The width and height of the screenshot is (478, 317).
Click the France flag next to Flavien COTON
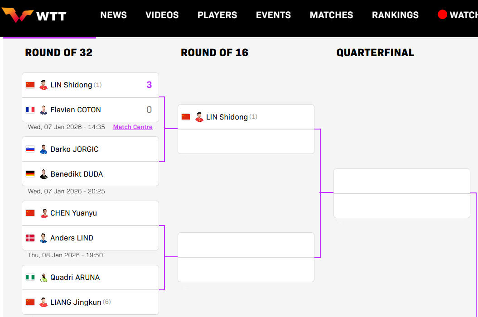[x=30, y=110]
